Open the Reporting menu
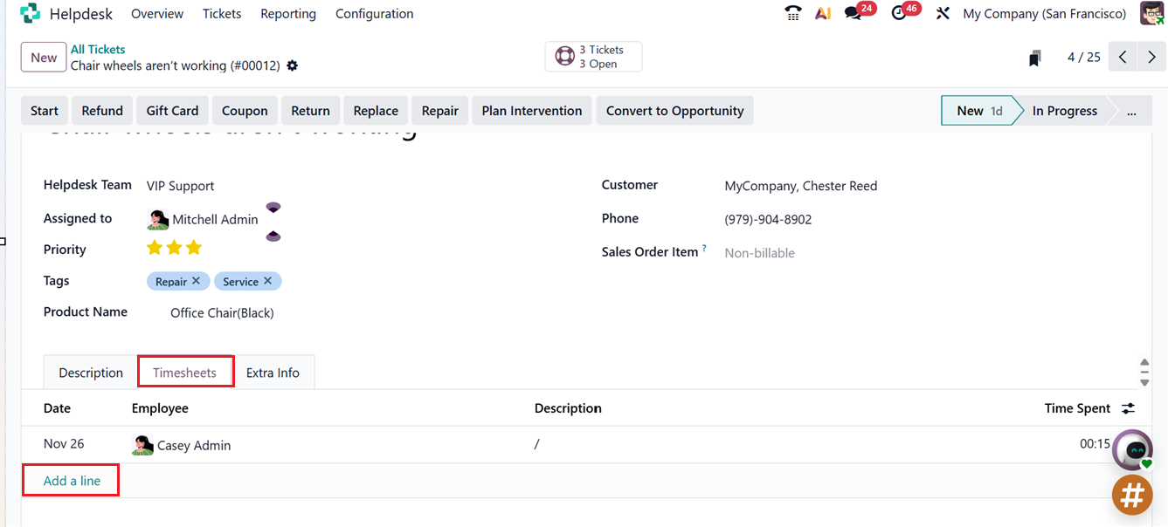Screen dimensions: 1168x527 288,13
